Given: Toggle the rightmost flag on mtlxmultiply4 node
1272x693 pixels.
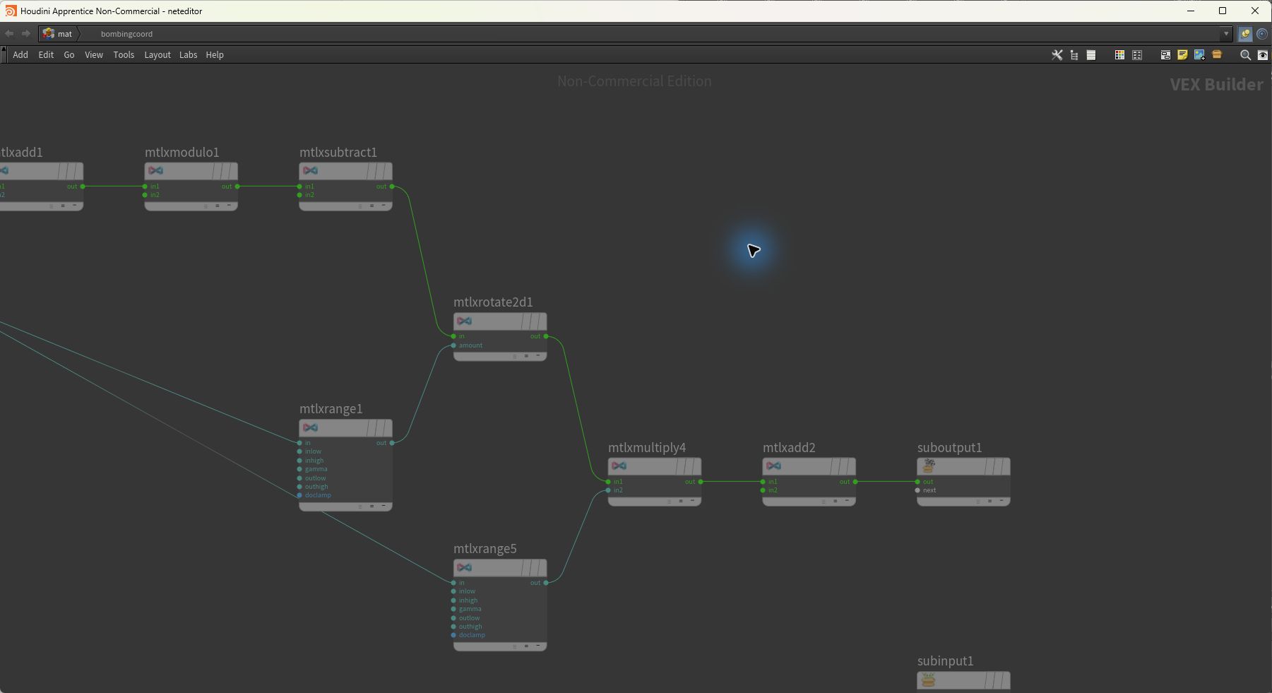Looking at the screenshot, I should (695, 466).
